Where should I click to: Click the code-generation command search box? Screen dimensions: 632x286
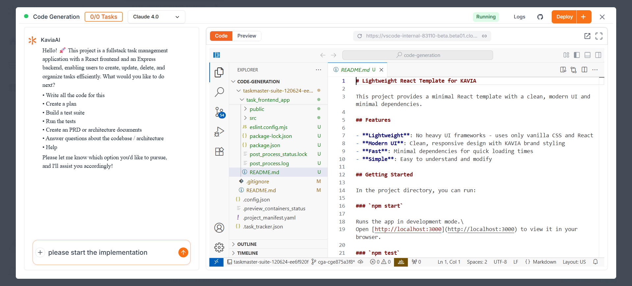(x=417, y=55)
